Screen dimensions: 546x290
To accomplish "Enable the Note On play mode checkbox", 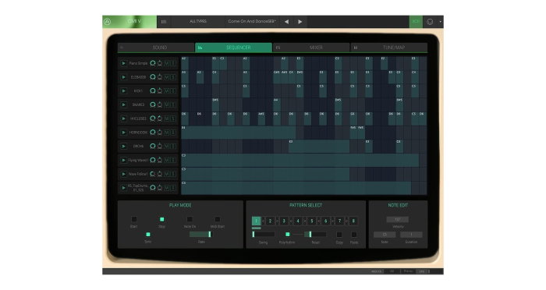I will (x=190, y=219).
